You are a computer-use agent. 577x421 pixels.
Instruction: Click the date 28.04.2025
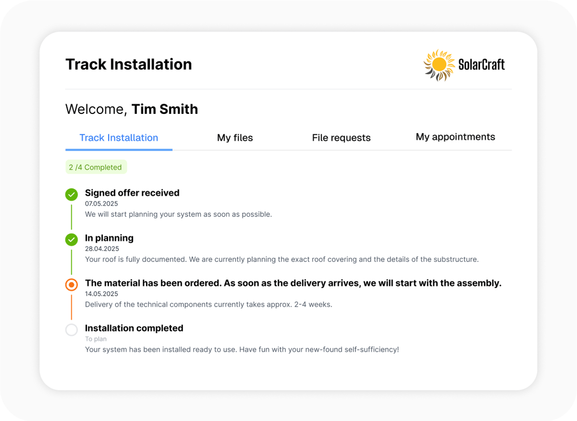click(x=102, y=249)
